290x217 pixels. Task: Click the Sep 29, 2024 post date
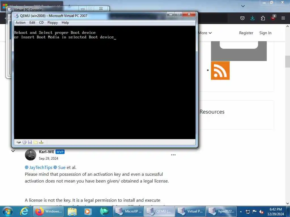point(48,158)
